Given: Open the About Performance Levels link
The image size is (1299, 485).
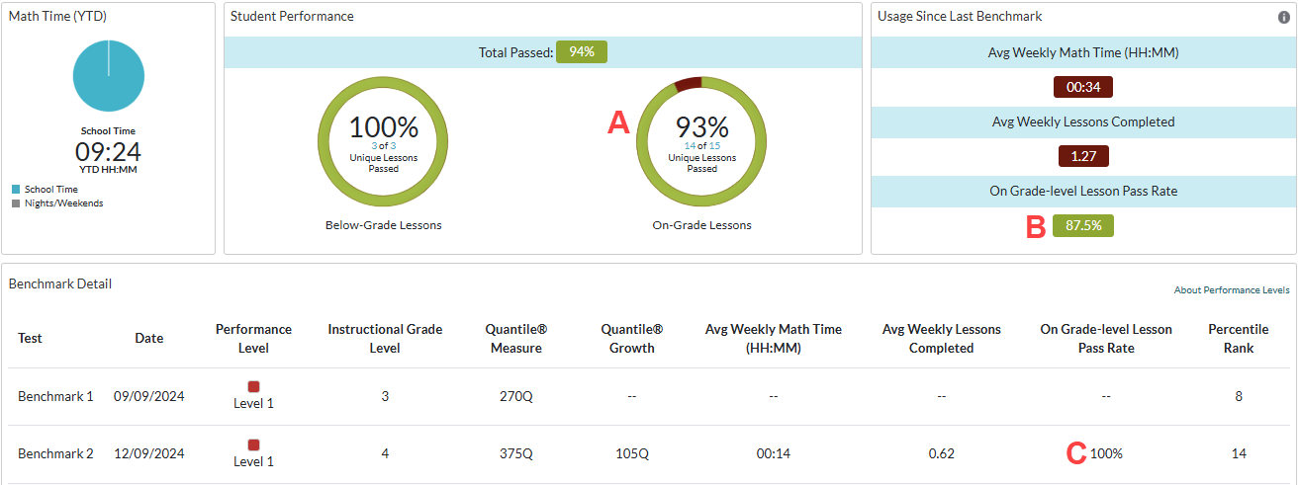Looking at the screenshot, I should [x=1232, y=290].
